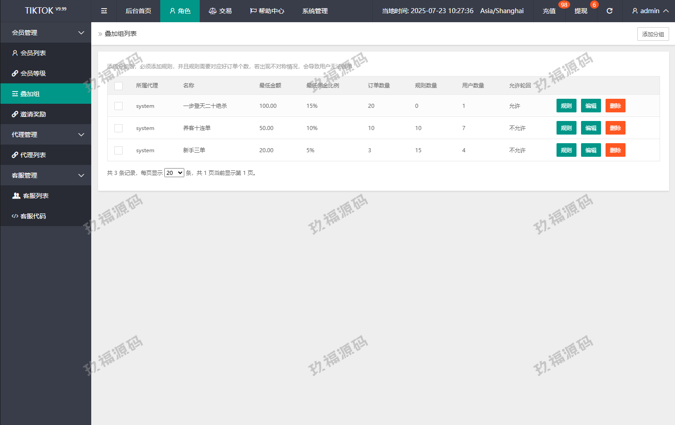
Task: Open 邀请奖励 invite rewards page
Action: (x=33, y=114)
